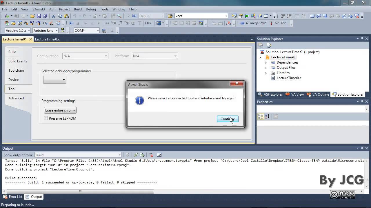Click the Clear All output icon
Image resolution: width=371 pixels, height=208 pixels.
pyautogui.click(x=151, y=155)
